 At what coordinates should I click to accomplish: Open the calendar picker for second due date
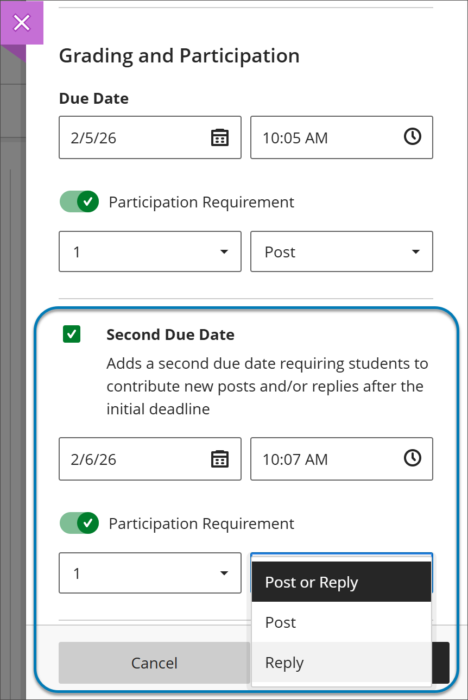(x=219, y=459)
